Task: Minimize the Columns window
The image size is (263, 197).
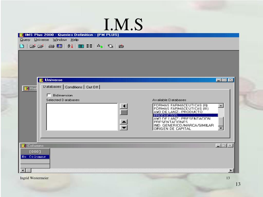Action: [218, 146]
